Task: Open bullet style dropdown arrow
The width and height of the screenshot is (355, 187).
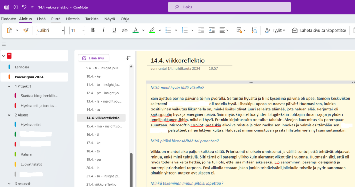Action: click(176, 31)
